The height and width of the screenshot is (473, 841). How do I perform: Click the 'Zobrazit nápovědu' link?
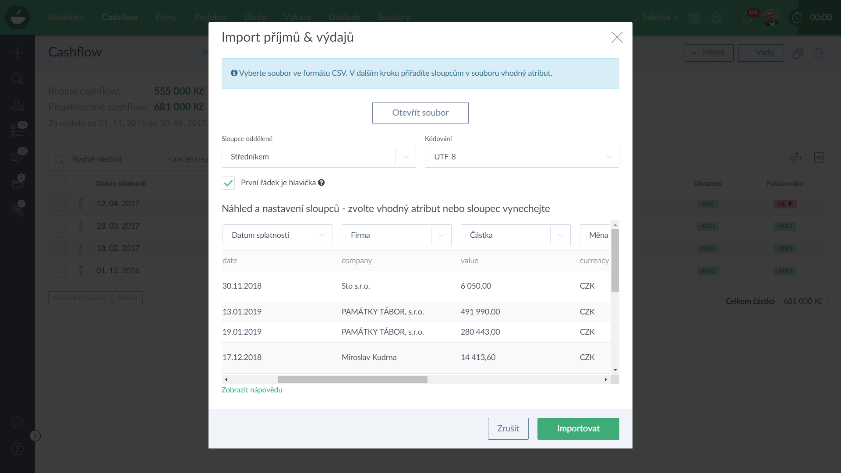(x=252, y=390)
